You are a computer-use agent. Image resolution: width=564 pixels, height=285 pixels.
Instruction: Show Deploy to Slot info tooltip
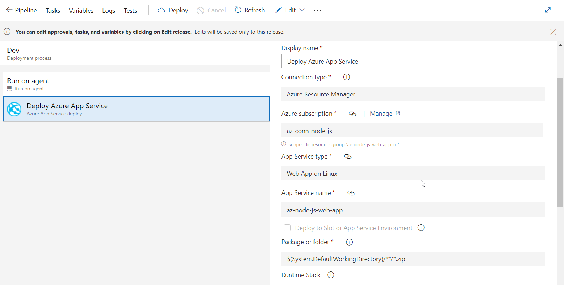(x=421, y=228)
